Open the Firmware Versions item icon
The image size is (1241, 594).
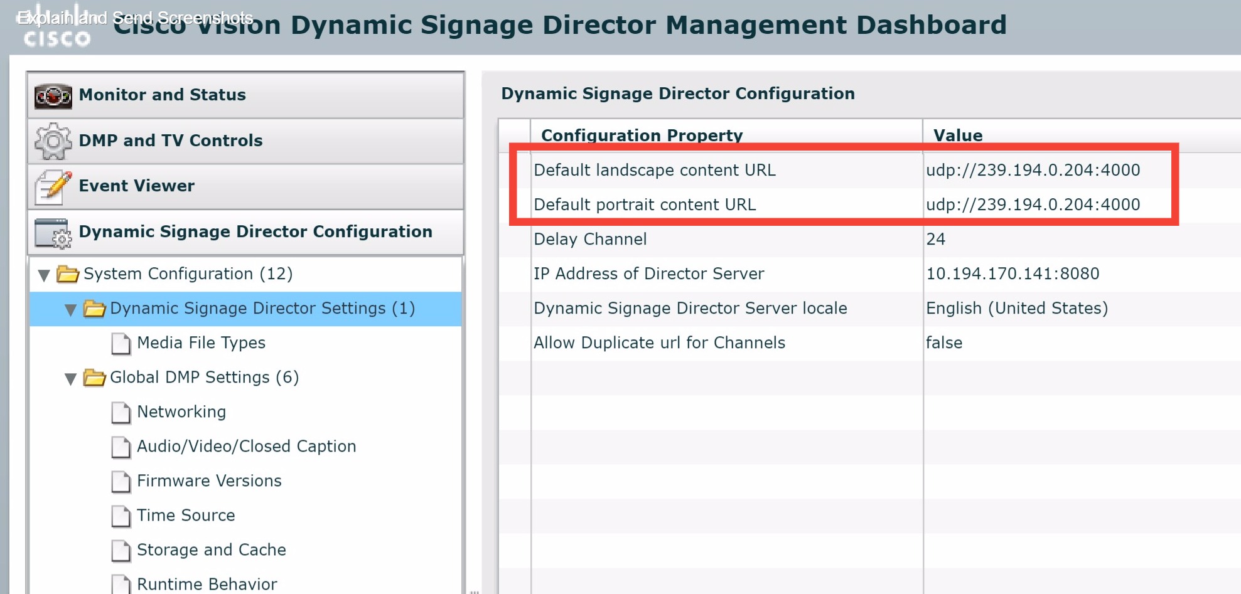point(121,480)
